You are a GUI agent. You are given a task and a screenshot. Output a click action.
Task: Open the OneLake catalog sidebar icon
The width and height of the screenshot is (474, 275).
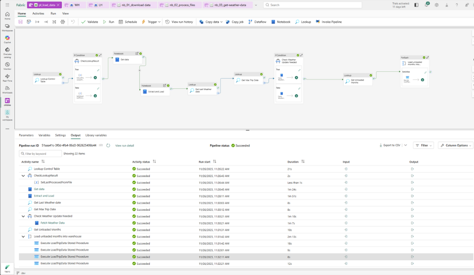(x=7, y=52)
